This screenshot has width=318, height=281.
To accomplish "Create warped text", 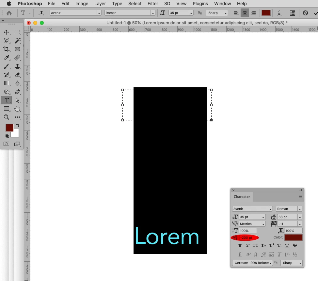I will point(279,13).
